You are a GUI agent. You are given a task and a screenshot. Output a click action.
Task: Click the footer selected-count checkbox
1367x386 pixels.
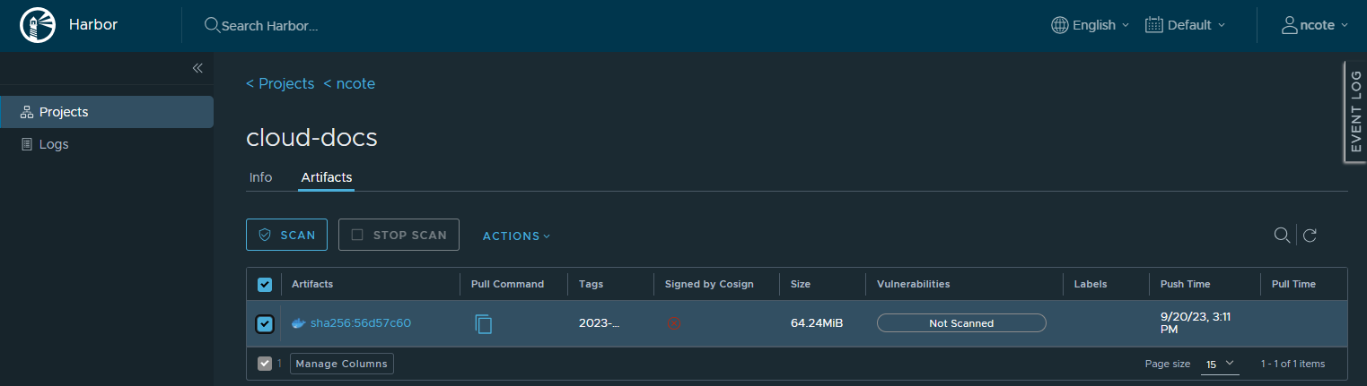click(265, 364)
